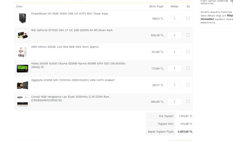233x141 pixels.
Task: Click the Sil column header
Action: tap(188, 6)
